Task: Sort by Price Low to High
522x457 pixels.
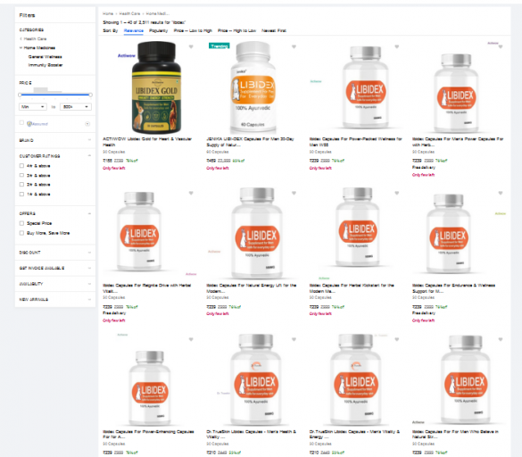Action: (193, 30)
